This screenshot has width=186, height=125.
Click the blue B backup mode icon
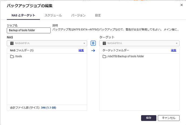click(x=93, y=43)
